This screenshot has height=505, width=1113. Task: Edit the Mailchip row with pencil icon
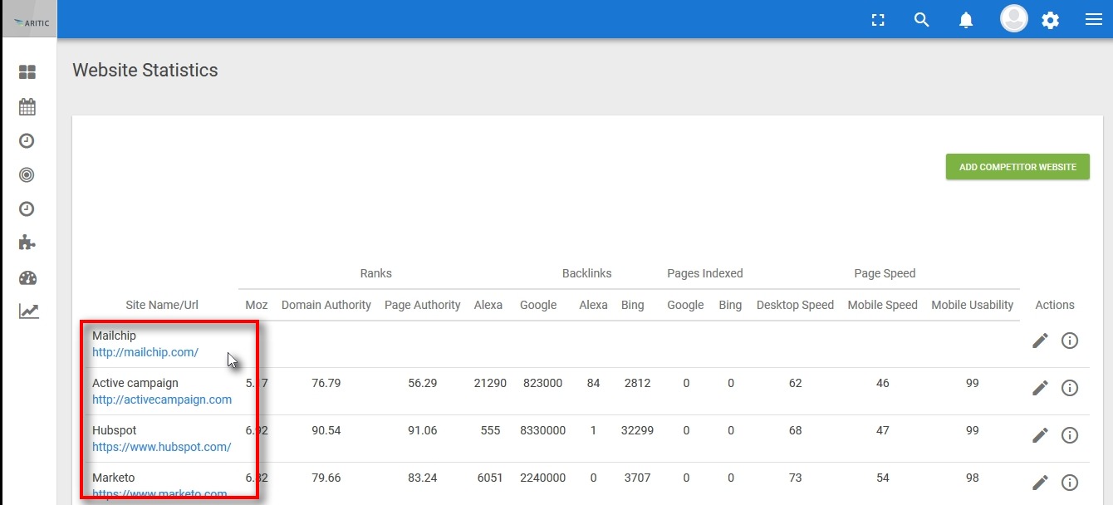point(1040,341)
